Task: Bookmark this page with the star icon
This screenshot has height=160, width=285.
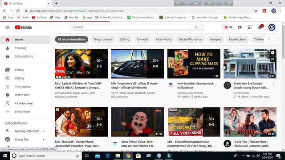Action: pos(256,11)
